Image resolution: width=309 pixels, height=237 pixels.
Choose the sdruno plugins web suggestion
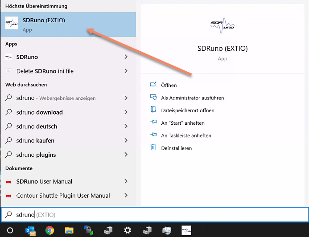[36, 155]
